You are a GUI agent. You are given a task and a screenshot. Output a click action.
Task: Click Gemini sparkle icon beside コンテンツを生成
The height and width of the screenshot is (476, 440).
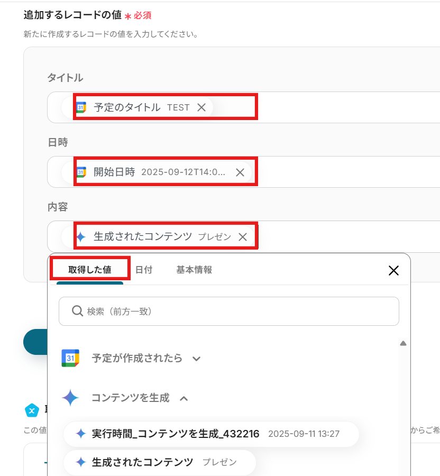click(70, 398)
